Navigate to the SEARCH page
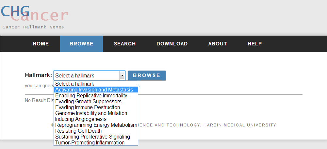 125,44
